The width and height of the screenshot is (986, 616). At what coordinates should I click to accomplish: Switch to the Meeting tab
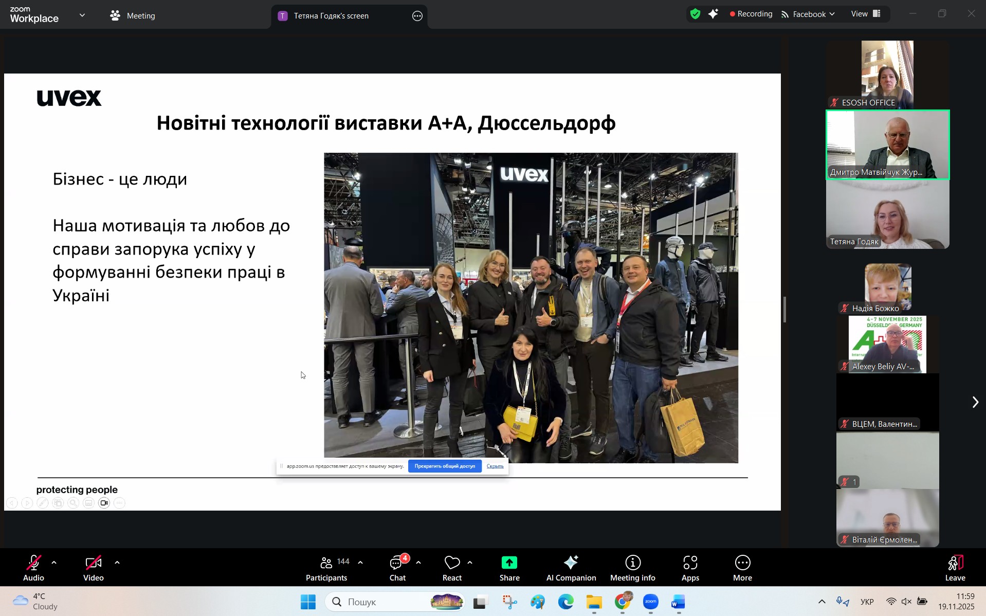[x=133, y=16]
